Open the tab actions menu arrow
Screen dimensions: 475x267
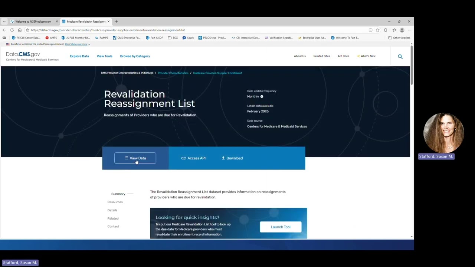point(4,22)
